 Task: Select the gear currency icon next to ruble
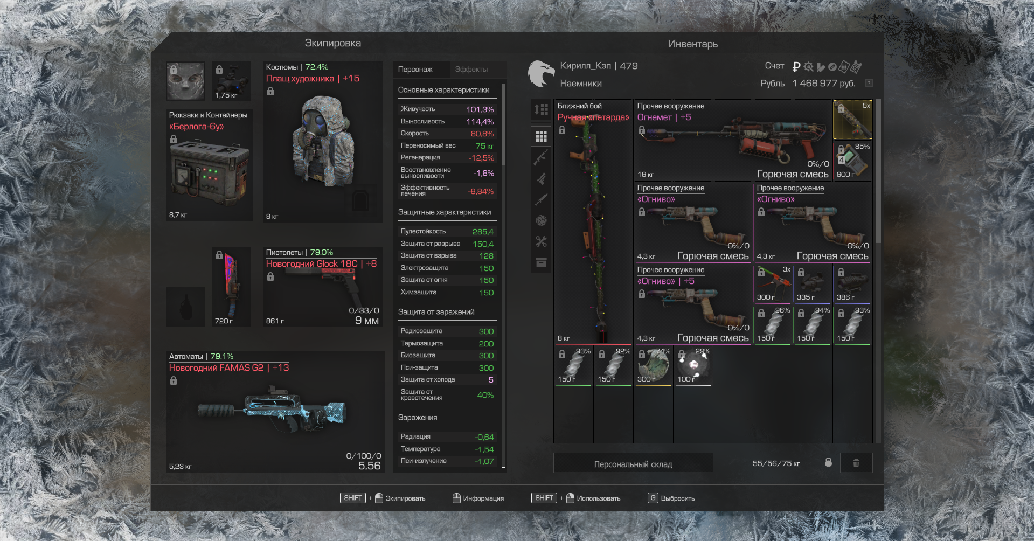click(808, 67)
